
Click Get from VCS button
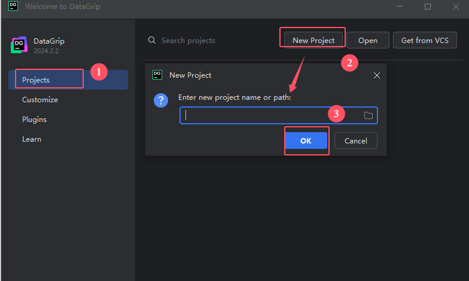(x=425, y=40)
